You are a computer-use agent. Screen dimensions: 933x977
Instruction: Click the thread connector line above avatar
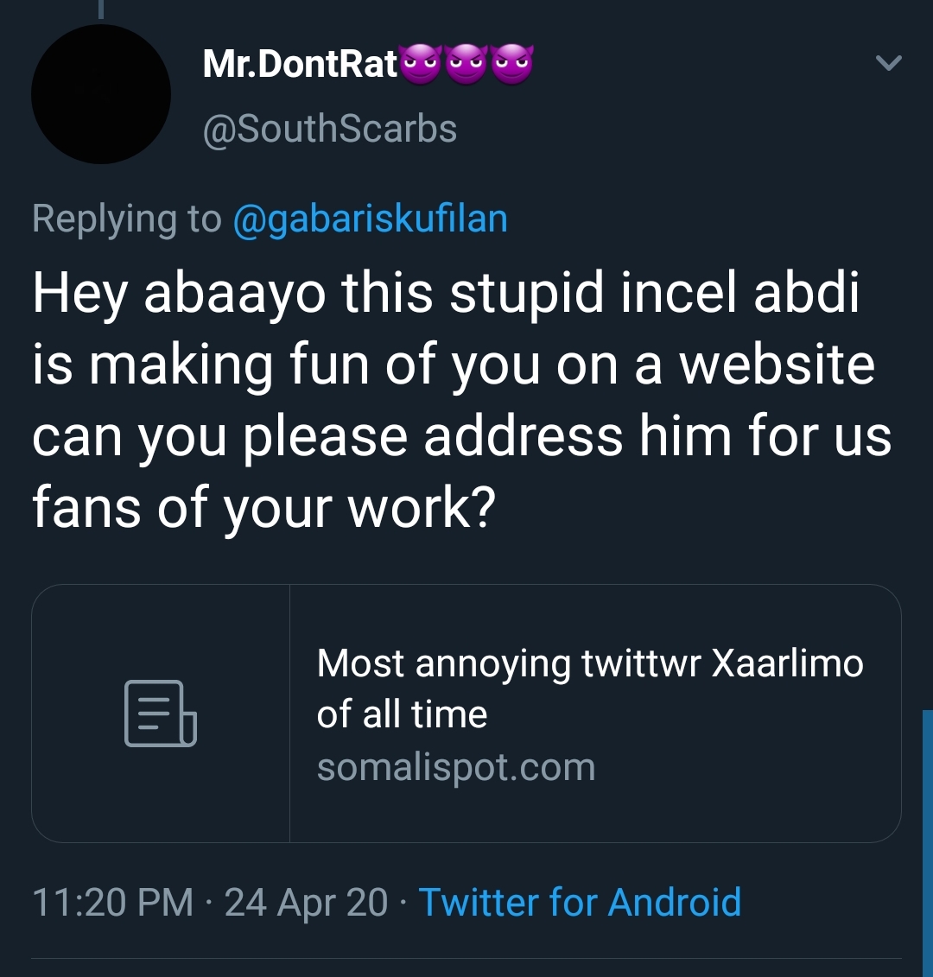coord(101,9)
